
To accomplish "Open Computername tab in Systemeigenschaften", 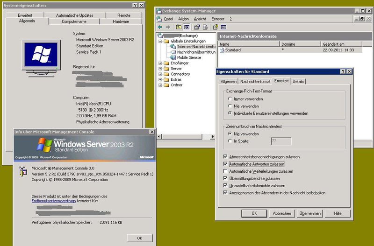I will tap(74, 21).
